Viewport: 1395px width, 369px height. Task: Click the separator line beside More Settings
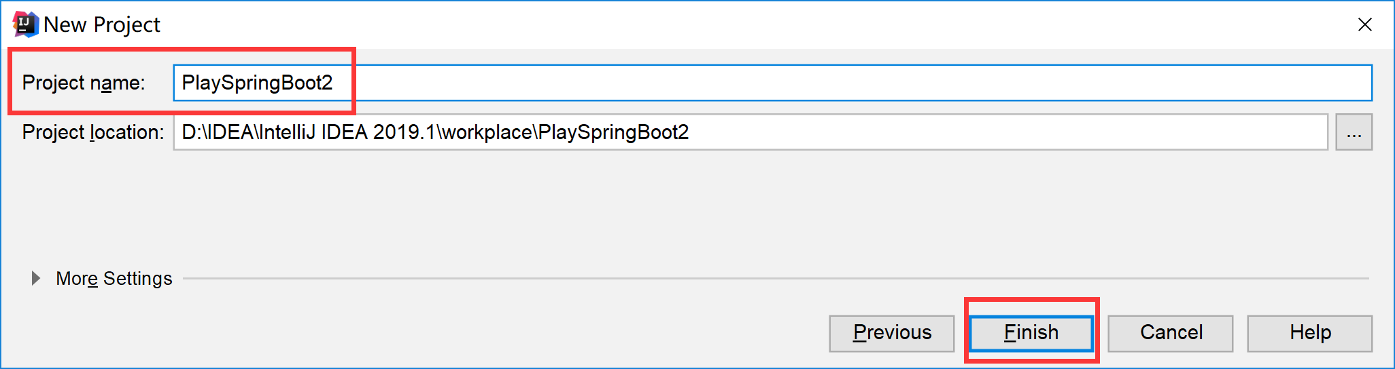(x=748, y=278)
